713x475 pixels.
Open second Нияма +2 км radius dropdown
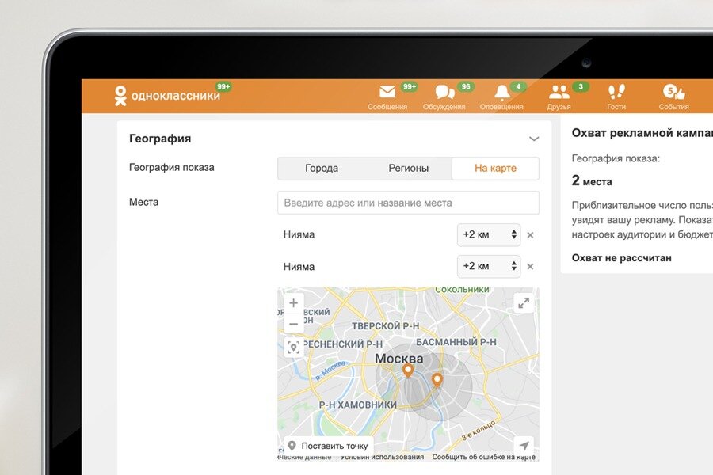pos(489,266)
